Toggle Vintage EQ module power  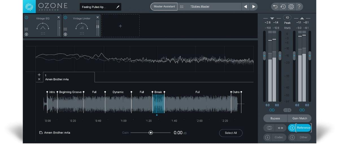(26, 17)
